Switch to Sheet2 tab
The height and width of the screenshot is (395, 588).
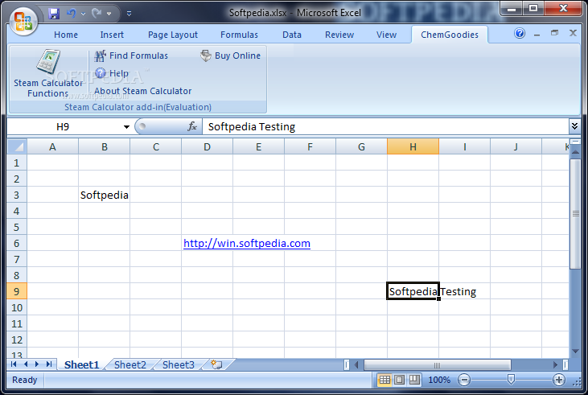tap(130, 364)
